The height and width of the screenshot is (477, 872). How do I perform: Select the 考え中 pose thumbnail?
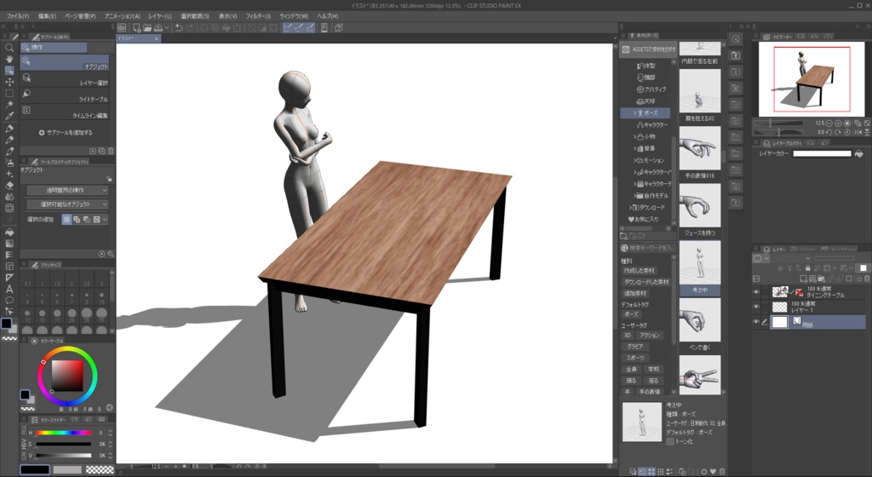click(x=700, y=261)
